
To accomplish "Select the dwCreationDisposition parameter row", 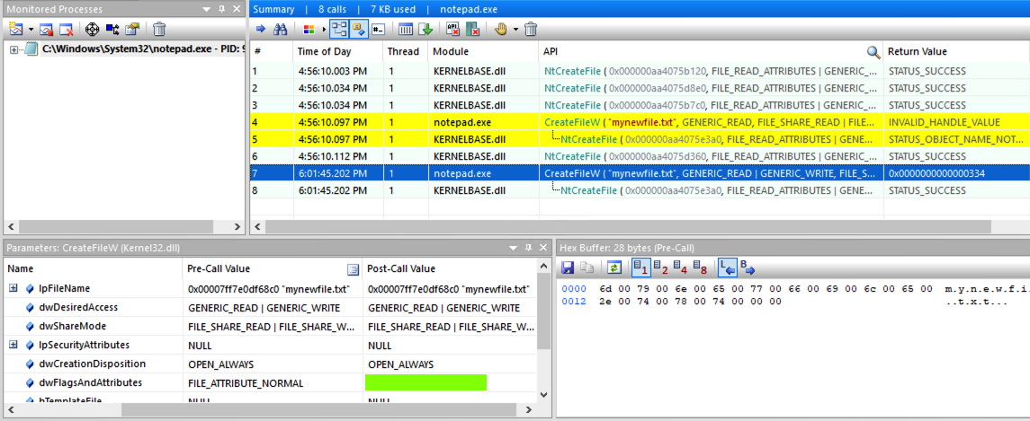I will (269, 364).
